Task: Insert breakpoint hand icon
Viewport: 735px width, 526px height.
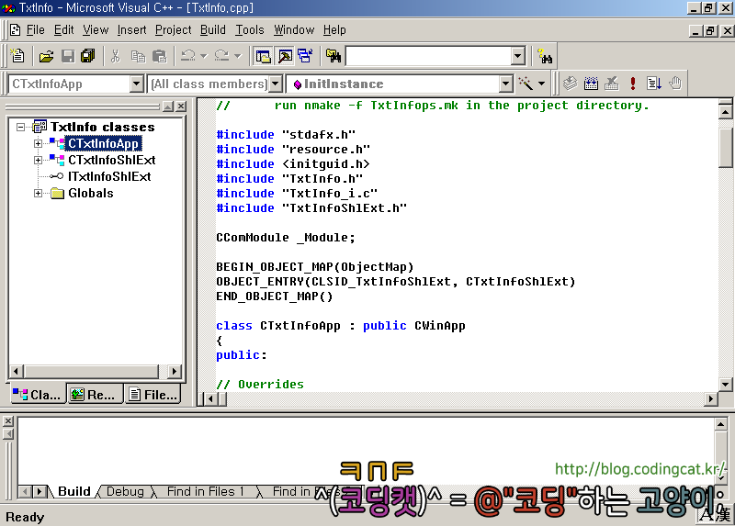Action: click(675, 84)
